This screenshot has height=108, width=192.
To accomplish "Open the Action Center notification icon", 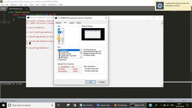I will [x=187, y=105].
